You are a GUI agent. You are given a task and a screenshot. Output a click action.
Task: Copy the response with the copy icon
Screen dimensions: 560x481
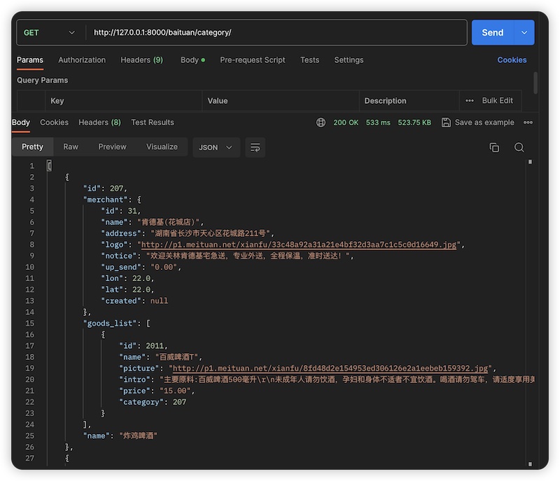coord(494,148)
